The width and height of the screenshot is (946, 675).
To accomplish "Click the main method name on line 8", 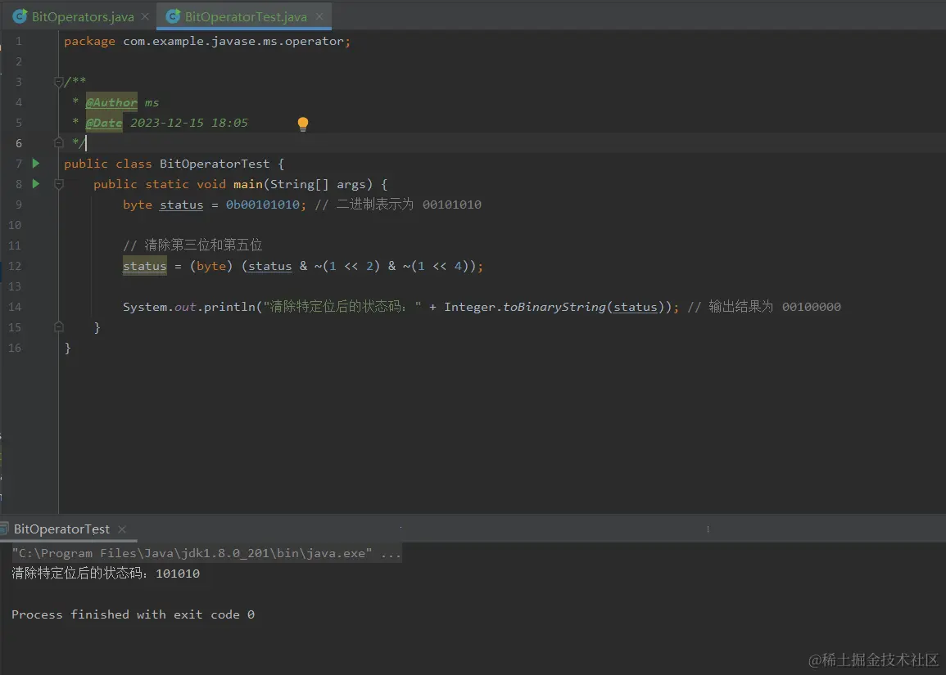I will pos(248,184).
